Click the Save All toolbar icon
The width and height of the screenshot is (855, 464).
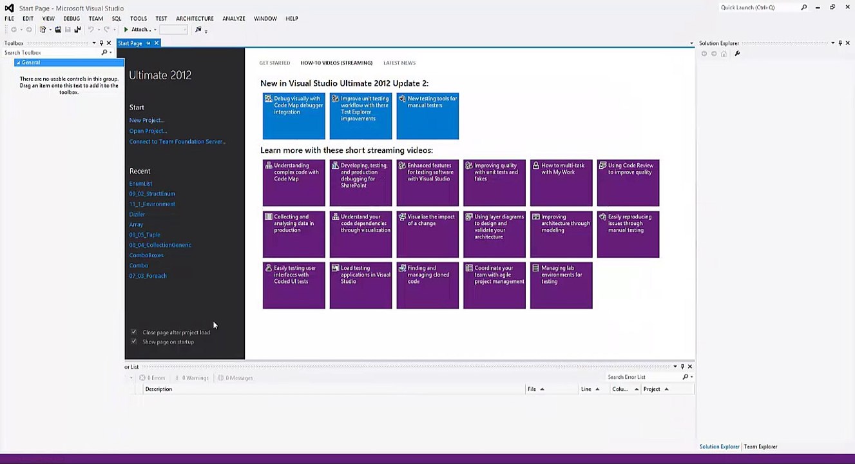(77, 30)
